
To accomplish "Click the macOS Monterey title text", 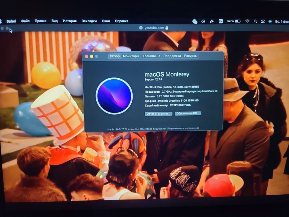I will (167, 74).
